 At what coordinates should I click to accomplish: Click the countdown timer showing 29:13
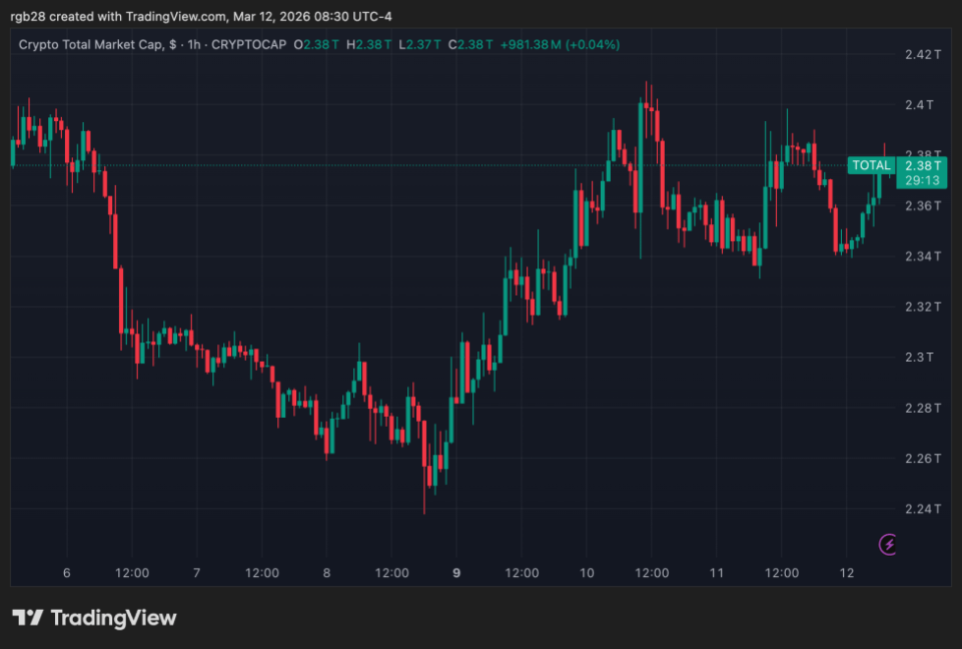pos(923,181)
